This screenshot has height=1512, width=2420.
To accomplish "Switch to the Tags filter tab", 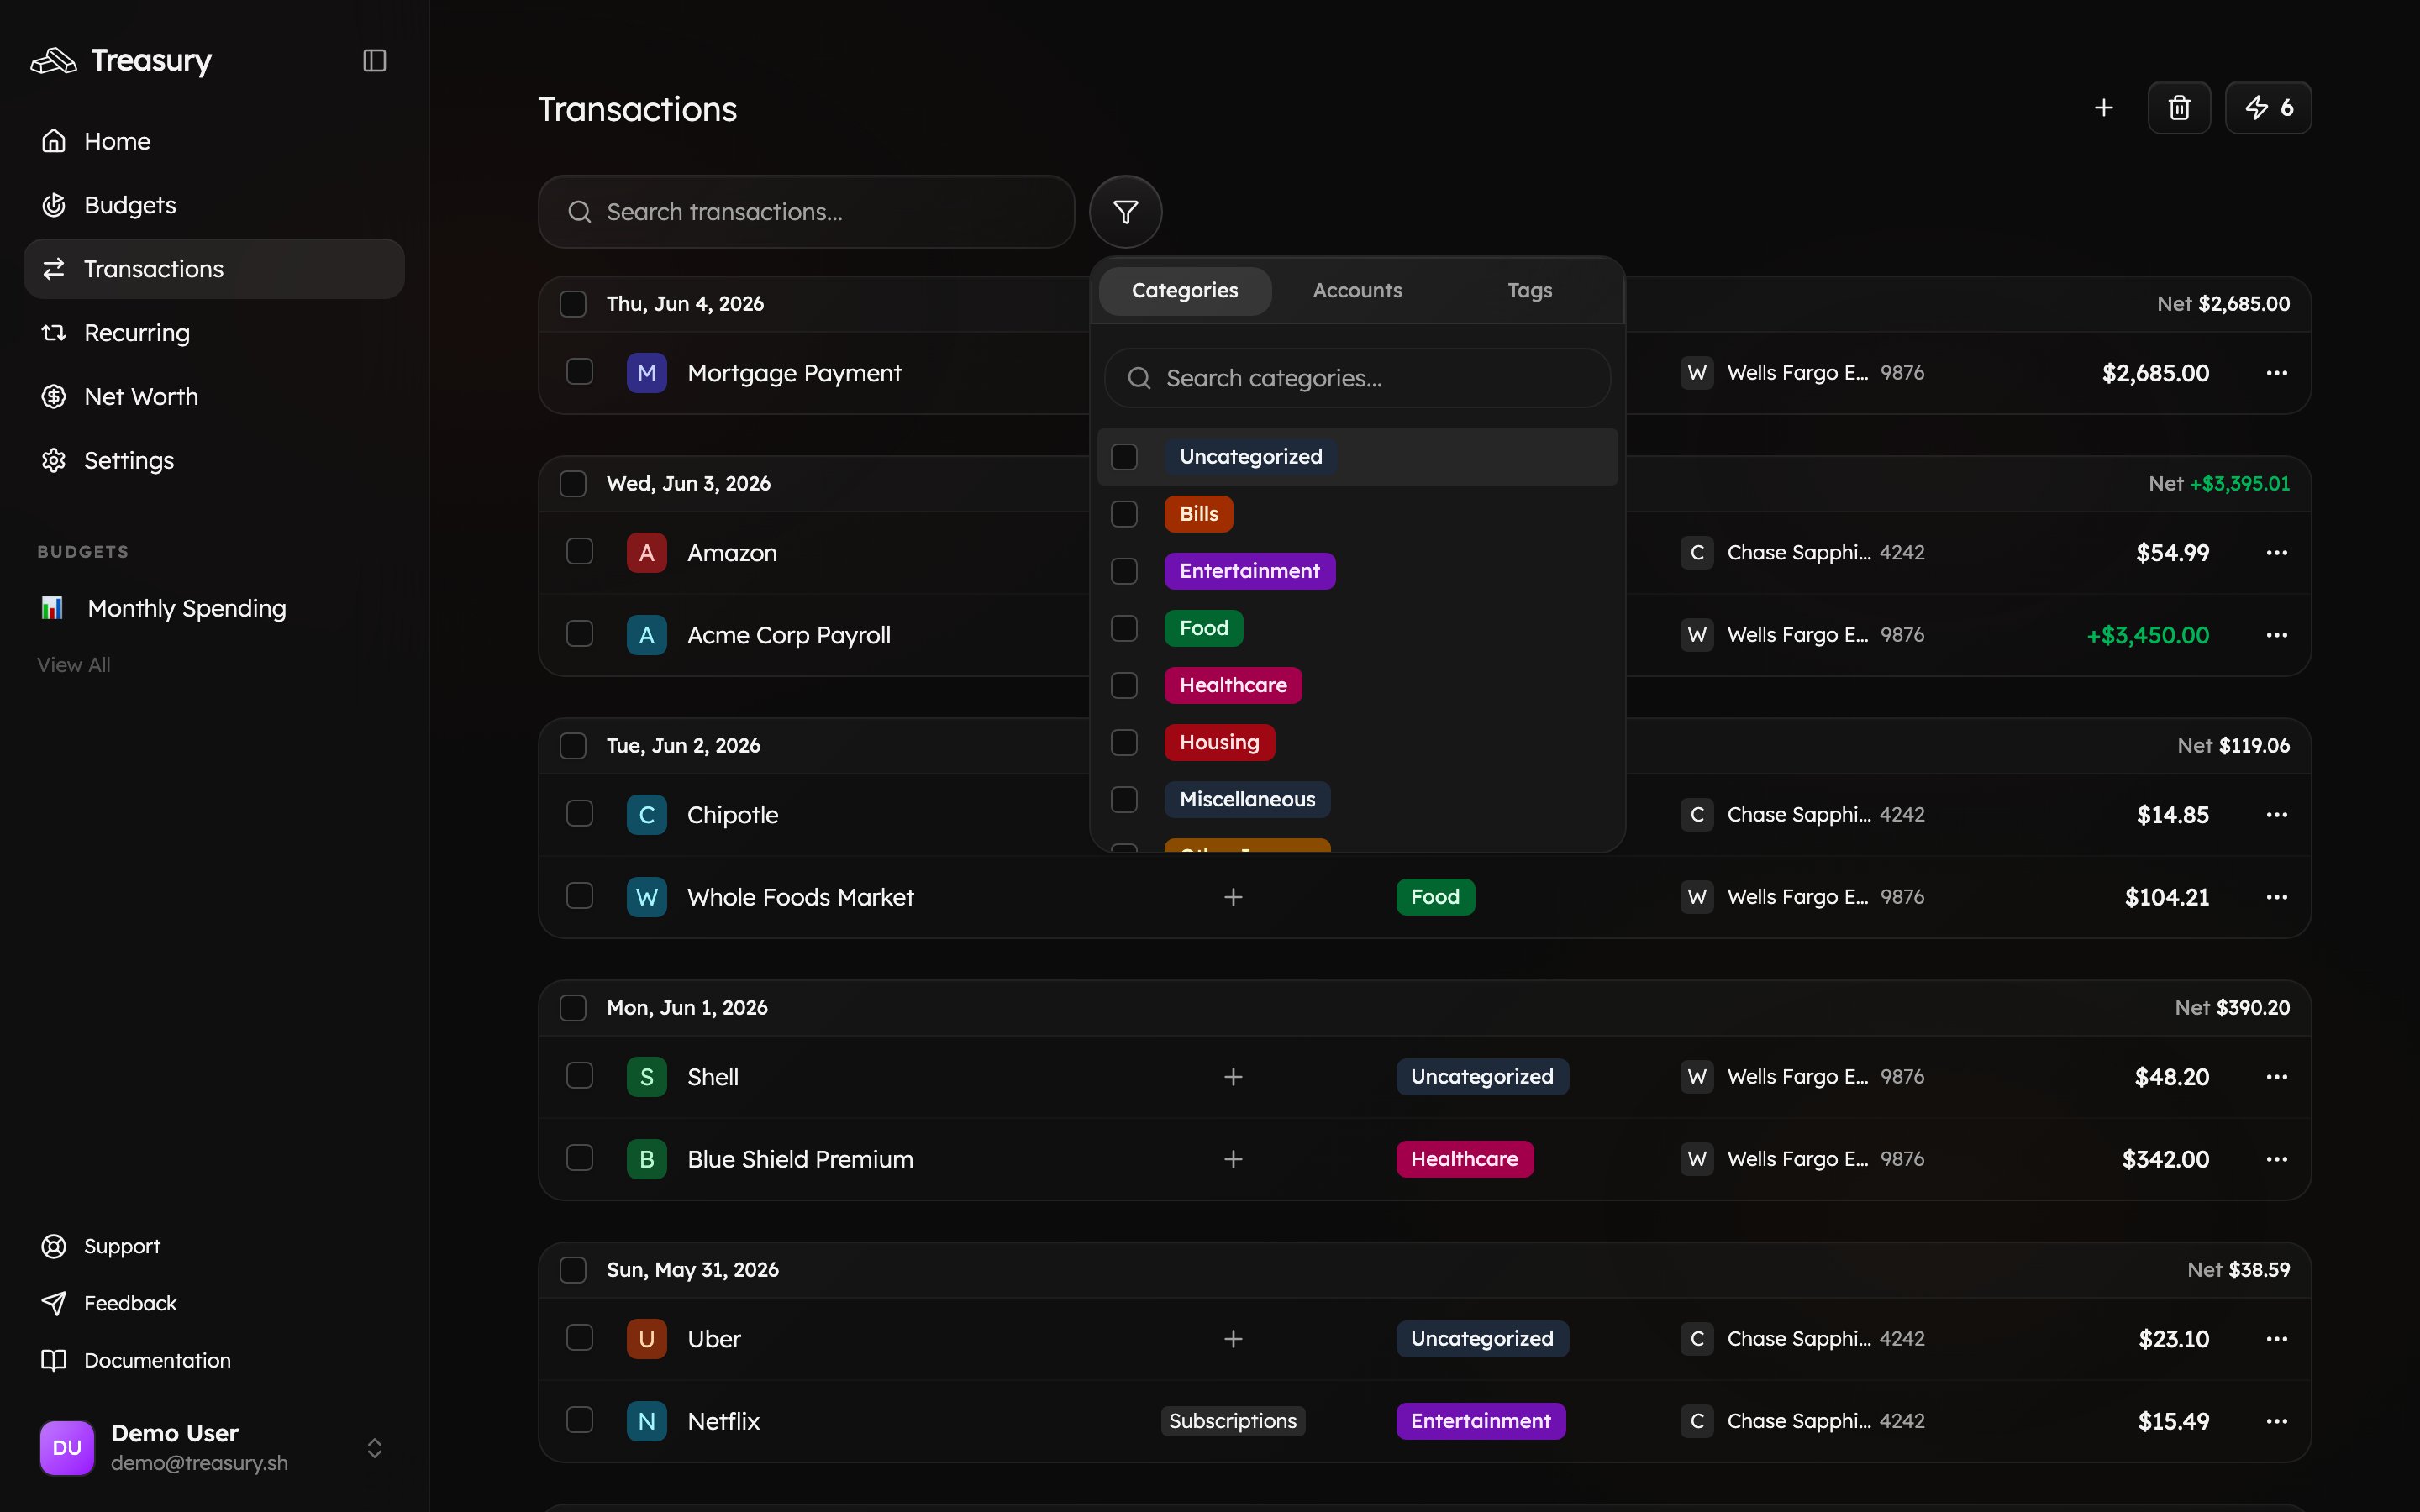I will pyautogui.click(x=1530, y=291).
